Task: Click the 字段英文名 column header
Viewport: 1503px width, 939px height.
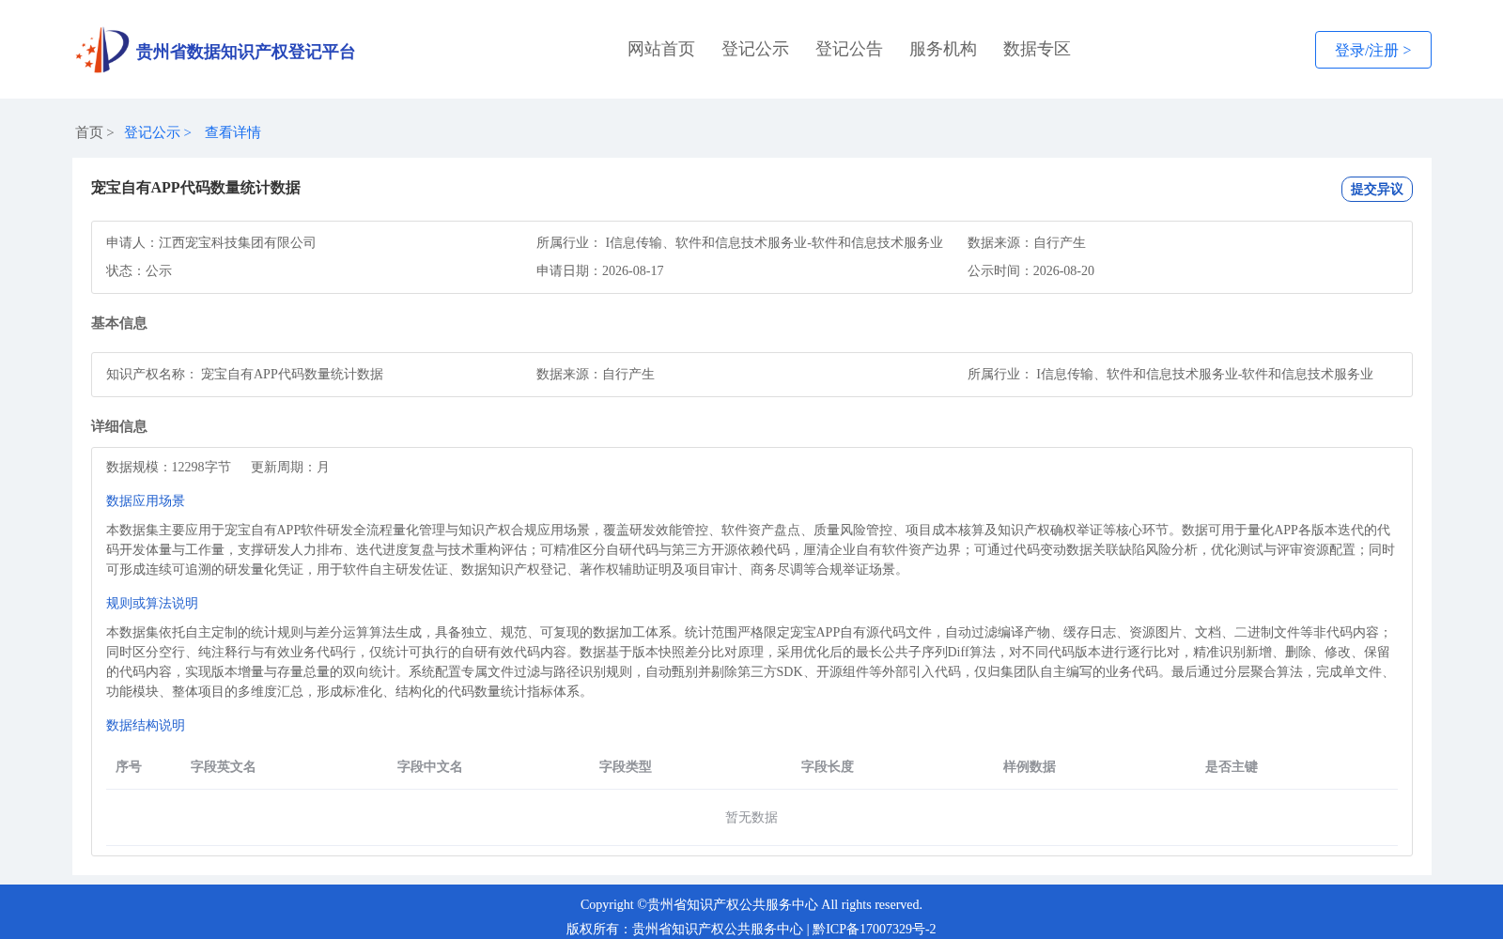Action: (224, 766)
